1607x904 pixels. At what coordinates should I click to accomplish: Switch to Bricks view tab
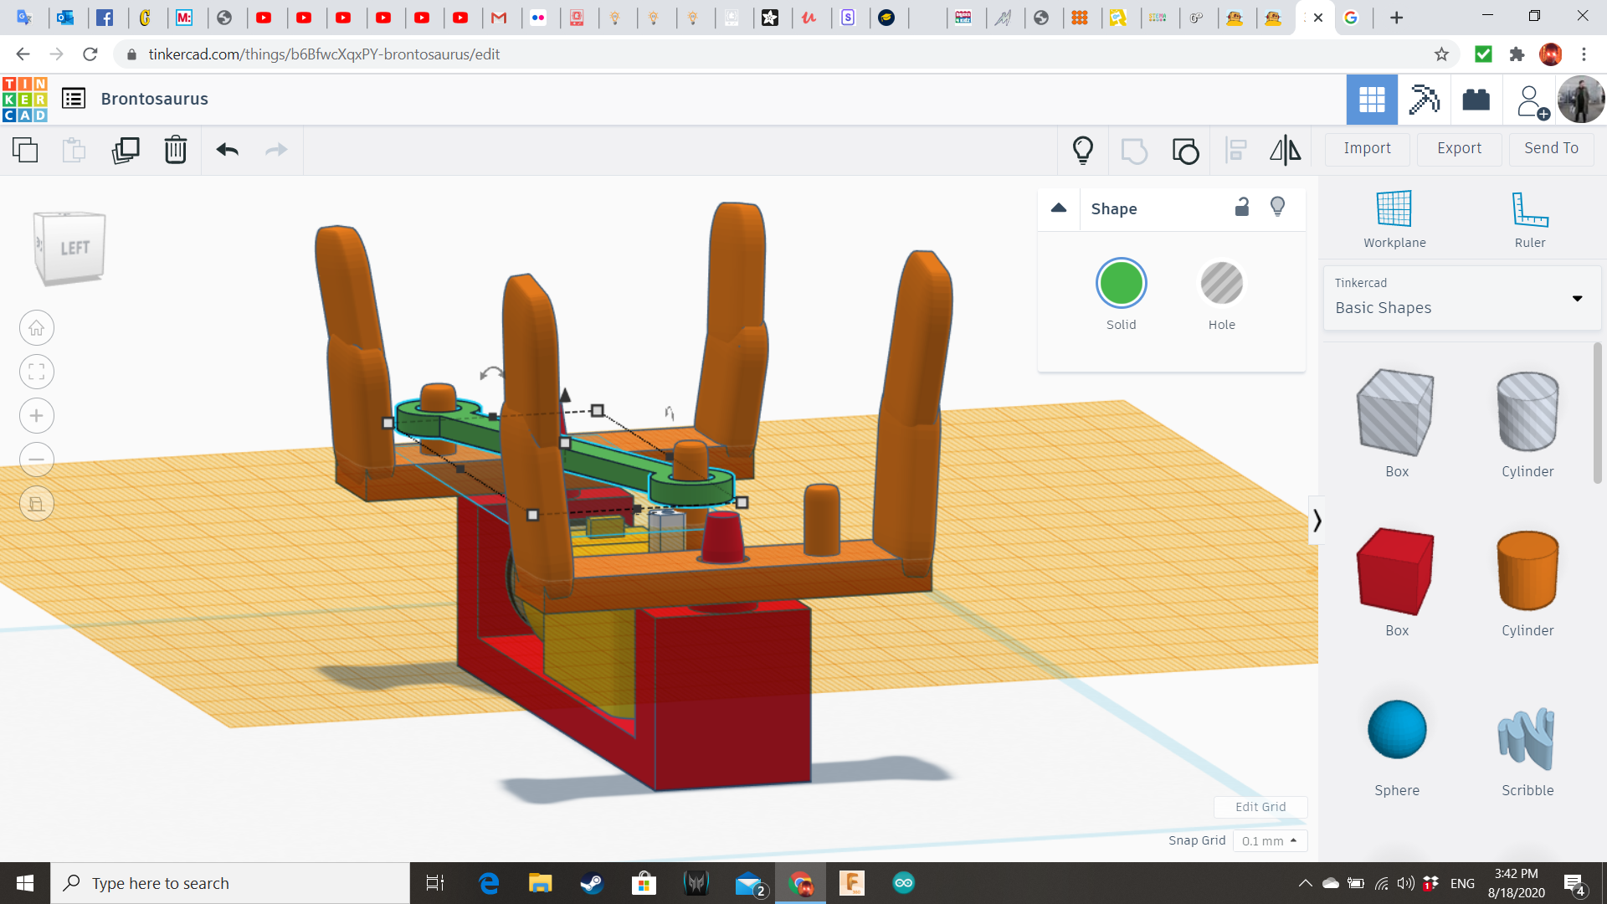coord(1476,100)
